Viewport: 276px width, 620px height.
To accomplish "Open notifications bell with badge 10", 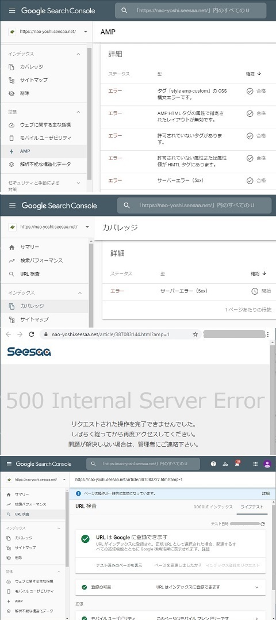I will pos(237,463).
